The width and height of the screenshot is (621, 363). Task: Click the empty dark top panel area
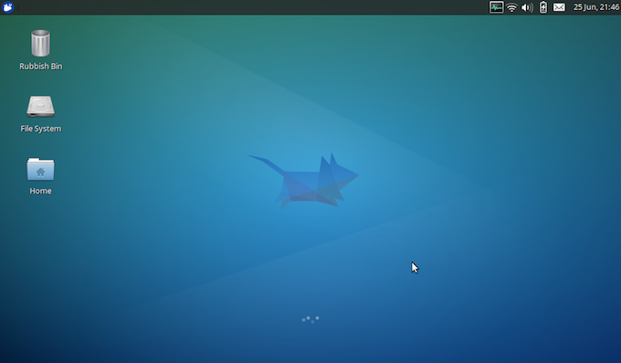(254, 7)
